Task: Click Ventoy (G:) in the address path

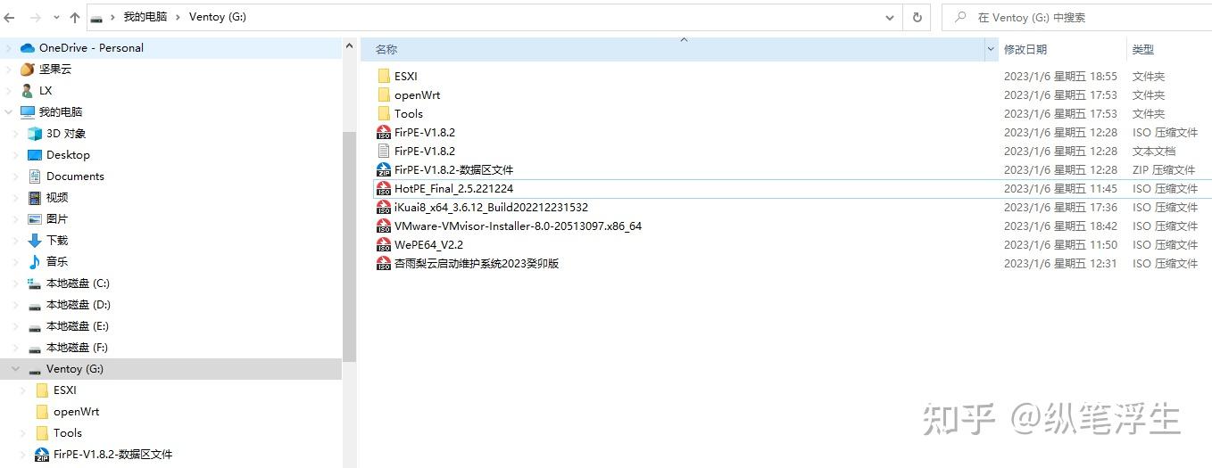Action: click(218, 17)
